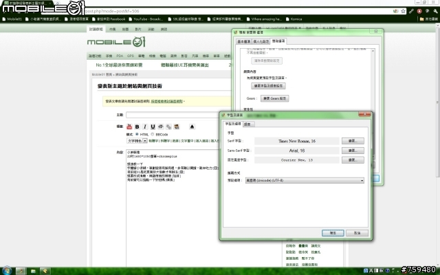Click Change button for Sans-Serif font row
Viewport: 440px width, 275px height.
point(353,151)
